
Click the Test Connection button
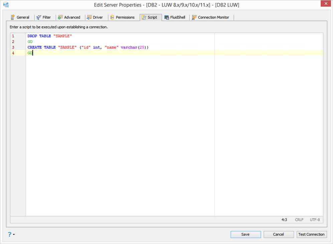[x=311, y=234]
